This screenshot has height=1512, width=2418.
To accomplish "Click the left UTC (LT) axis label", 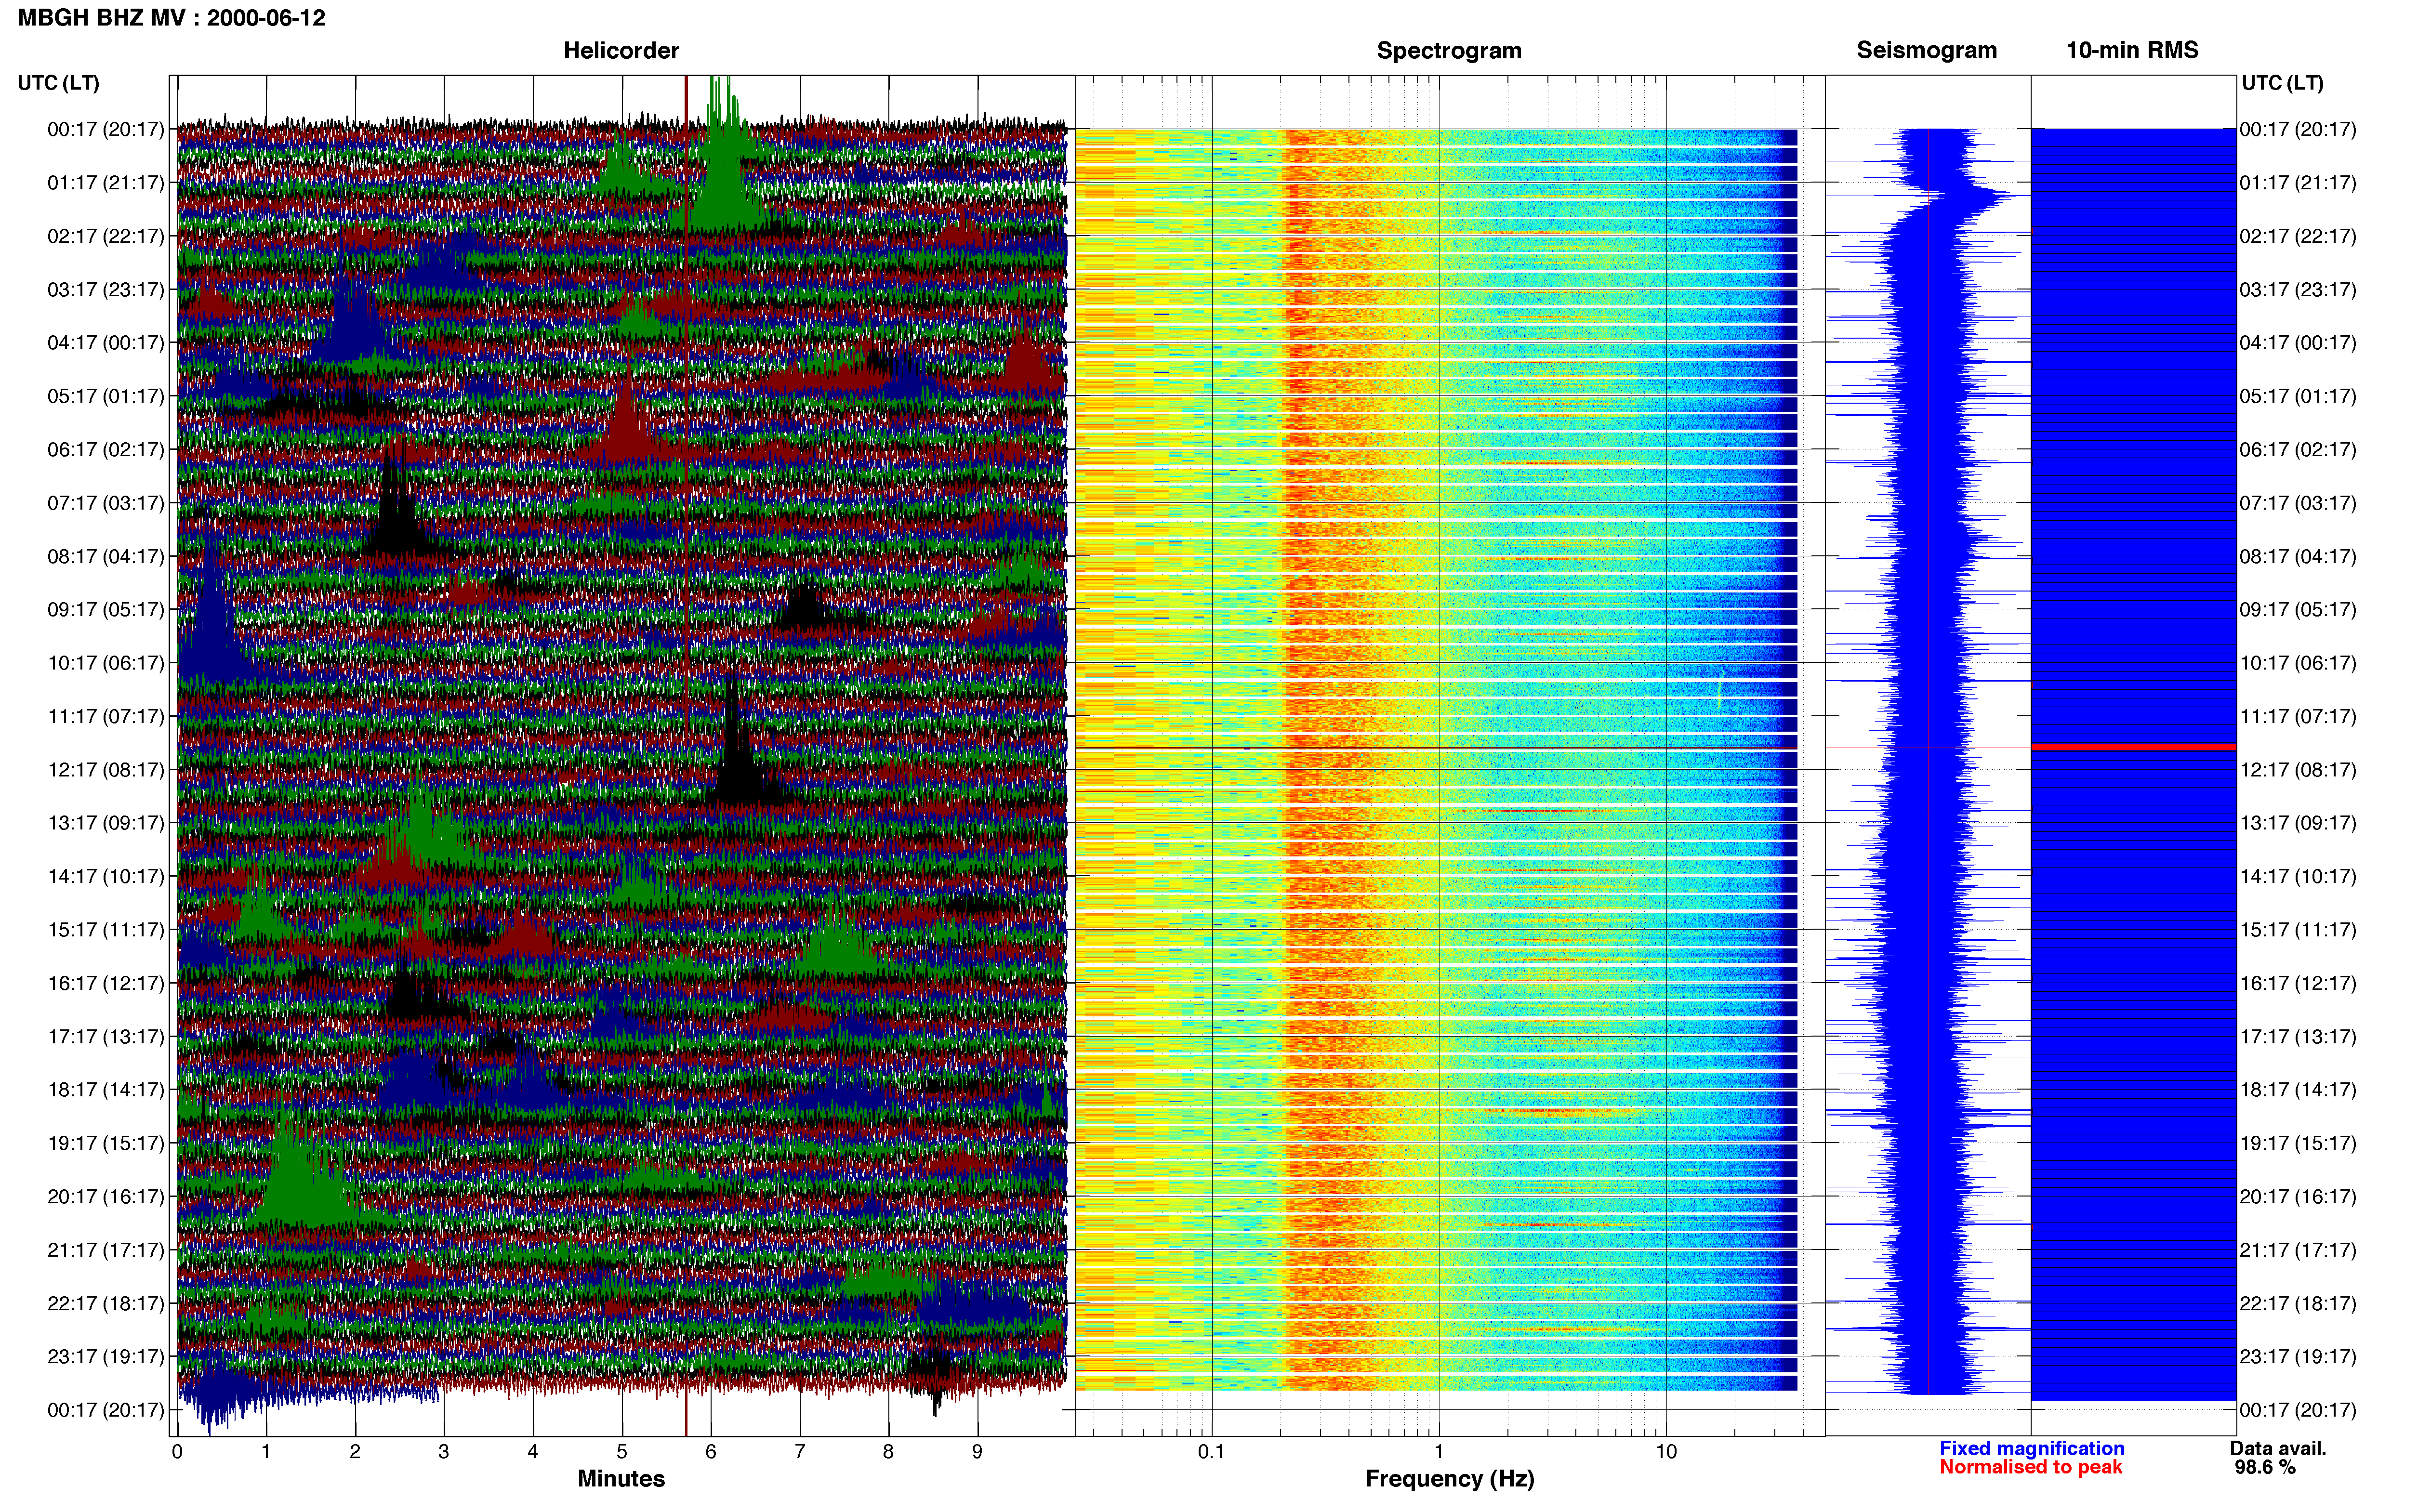I will point(58,83).
